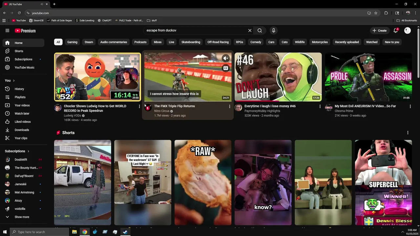The width and height of the screenshot is (420, 236).
Task: Play the Don't Laugh #46 thumbnail
Action: [278, 77]
